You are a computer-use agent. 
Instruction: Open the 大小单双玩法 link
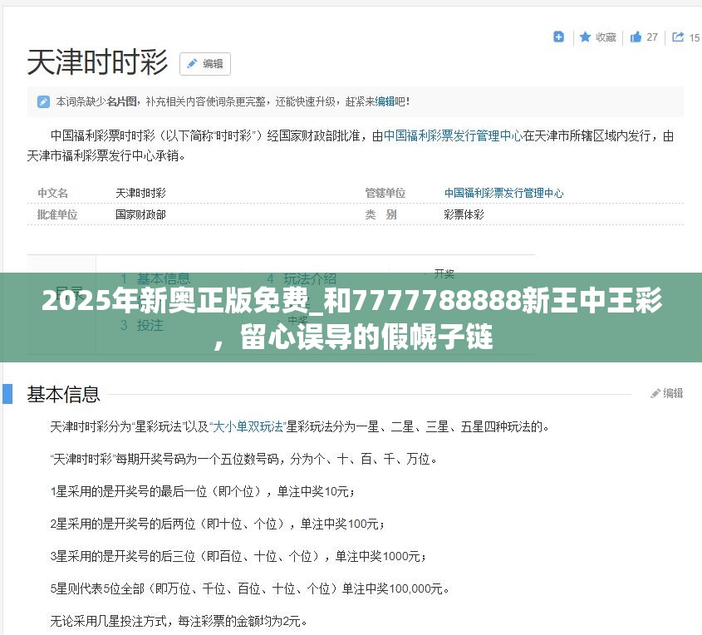point(248,426)
